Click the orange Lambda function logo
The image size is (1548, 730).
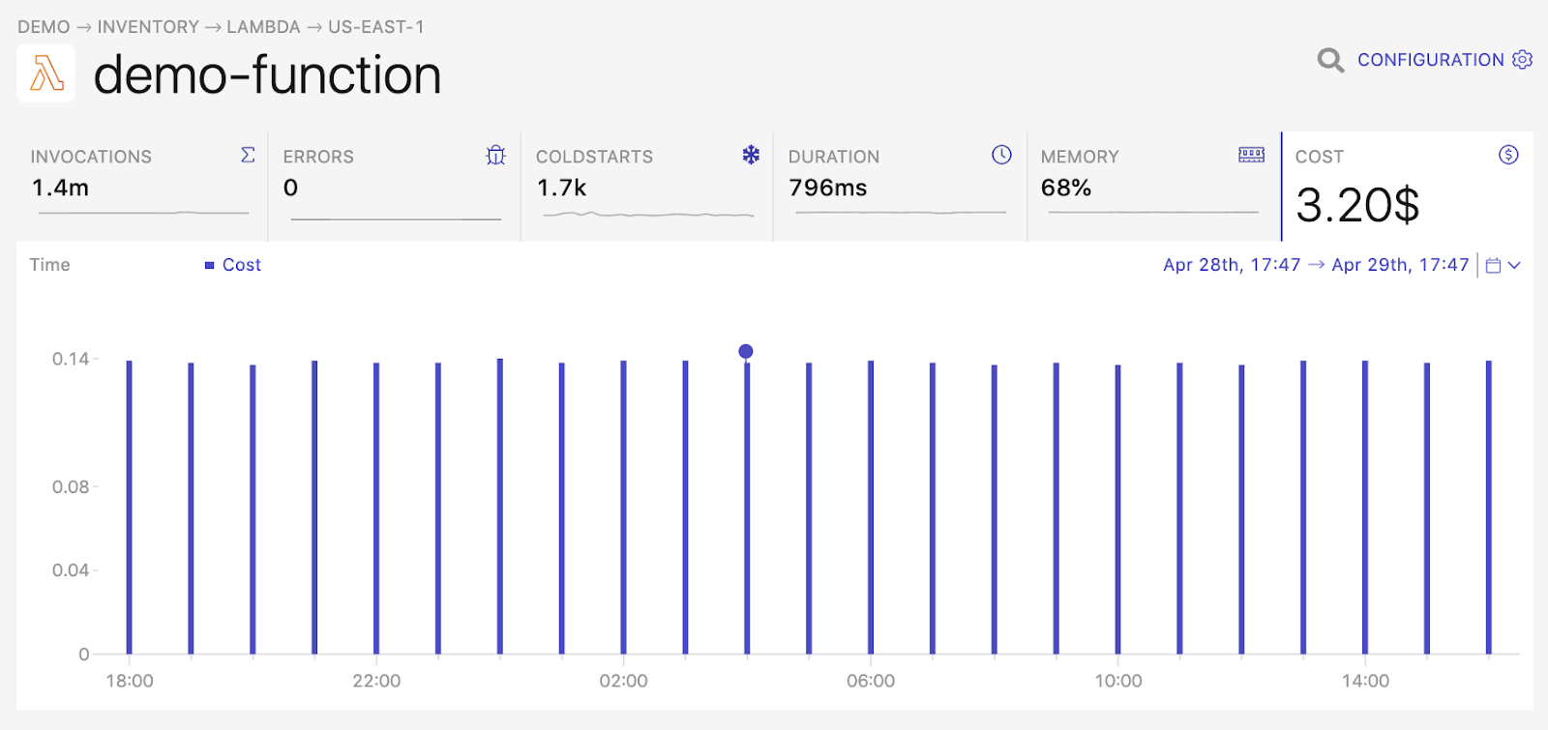tap(46, 73)
